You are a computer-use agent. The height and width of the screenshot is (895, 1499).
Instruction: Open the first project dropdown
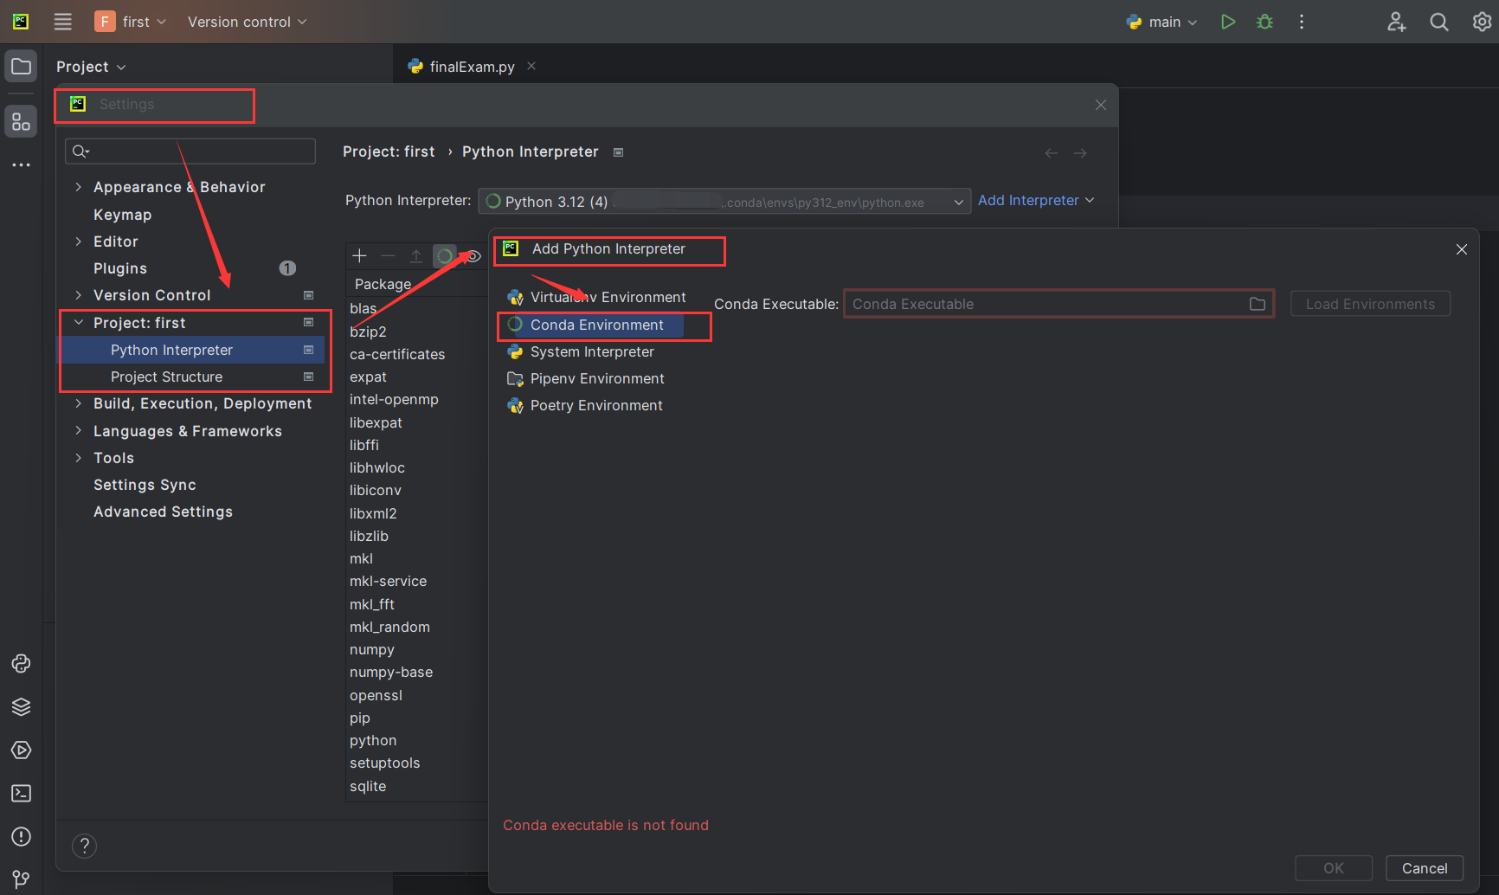[x=131, y=22]
